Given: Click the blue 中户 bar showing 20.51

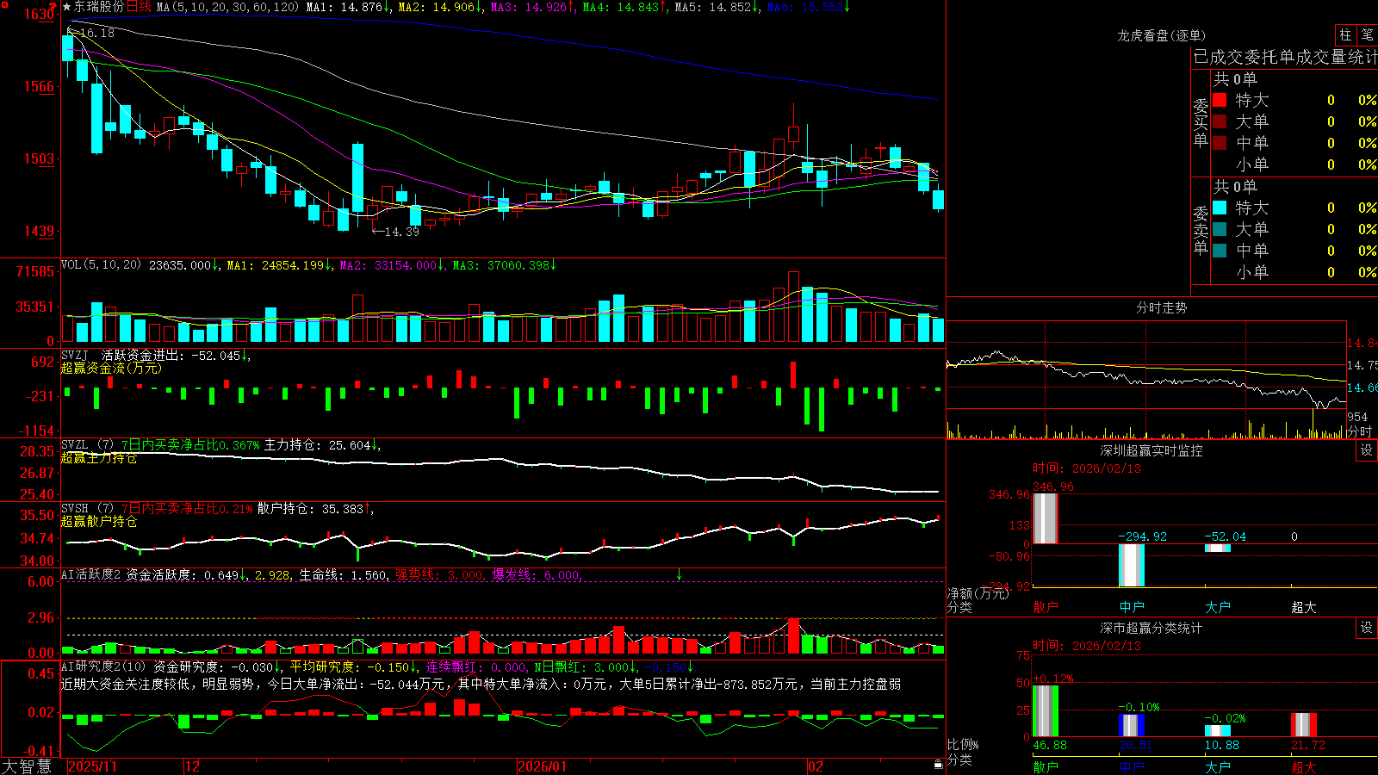Looking at the screenshot, I should 1132,726.
